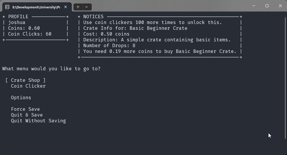287x155 pixels.
Task: Open a new tab with plus button
Action: (78, 7)
